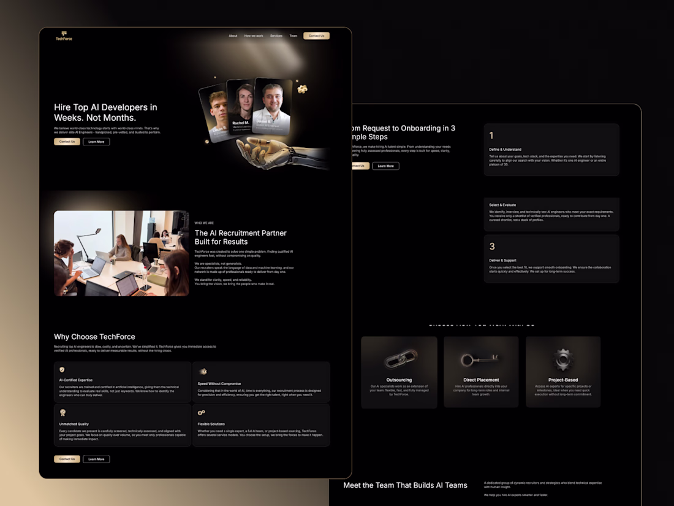This screenshot has height=506, width=674.
Task: Click the Select & Evaluate step card
Action: point(551,214)
